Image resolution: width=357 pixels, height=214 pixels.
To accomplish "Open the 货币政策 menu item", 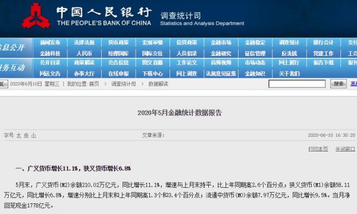I will [118, 43].
